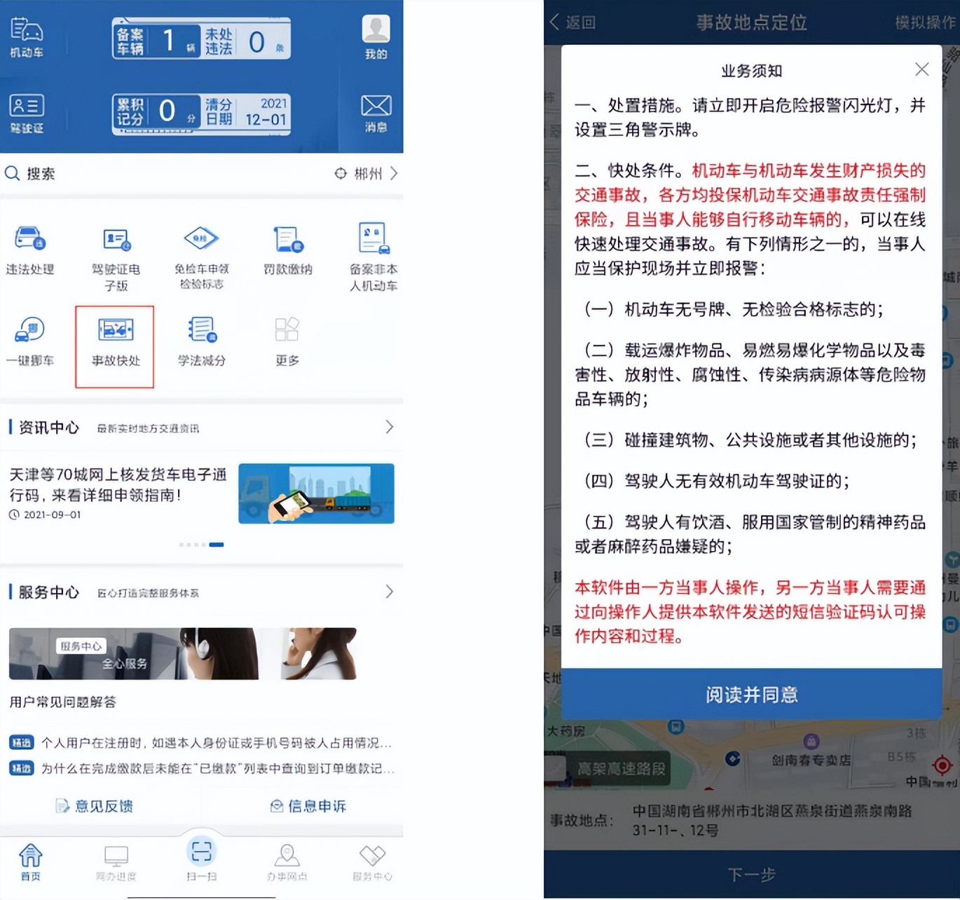Tap the 更多 more-services icon

click(x=286, y=342)
